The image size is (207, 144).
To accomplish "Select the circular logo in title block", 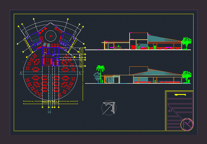I will click(187, 124).
